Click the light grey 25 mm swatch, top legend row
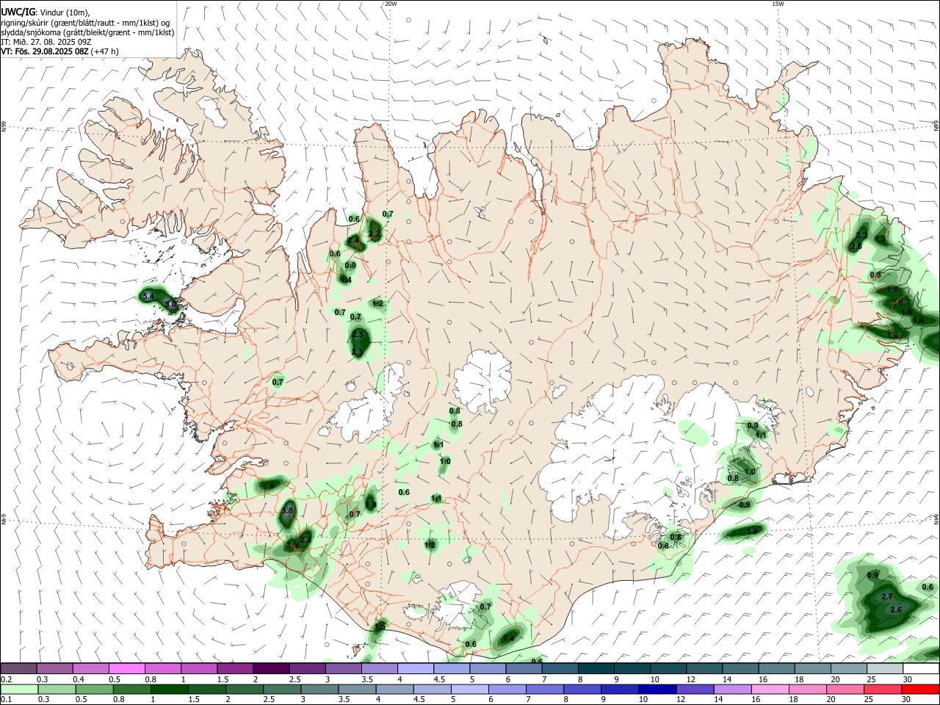The image size is (940, 705). 884,669
